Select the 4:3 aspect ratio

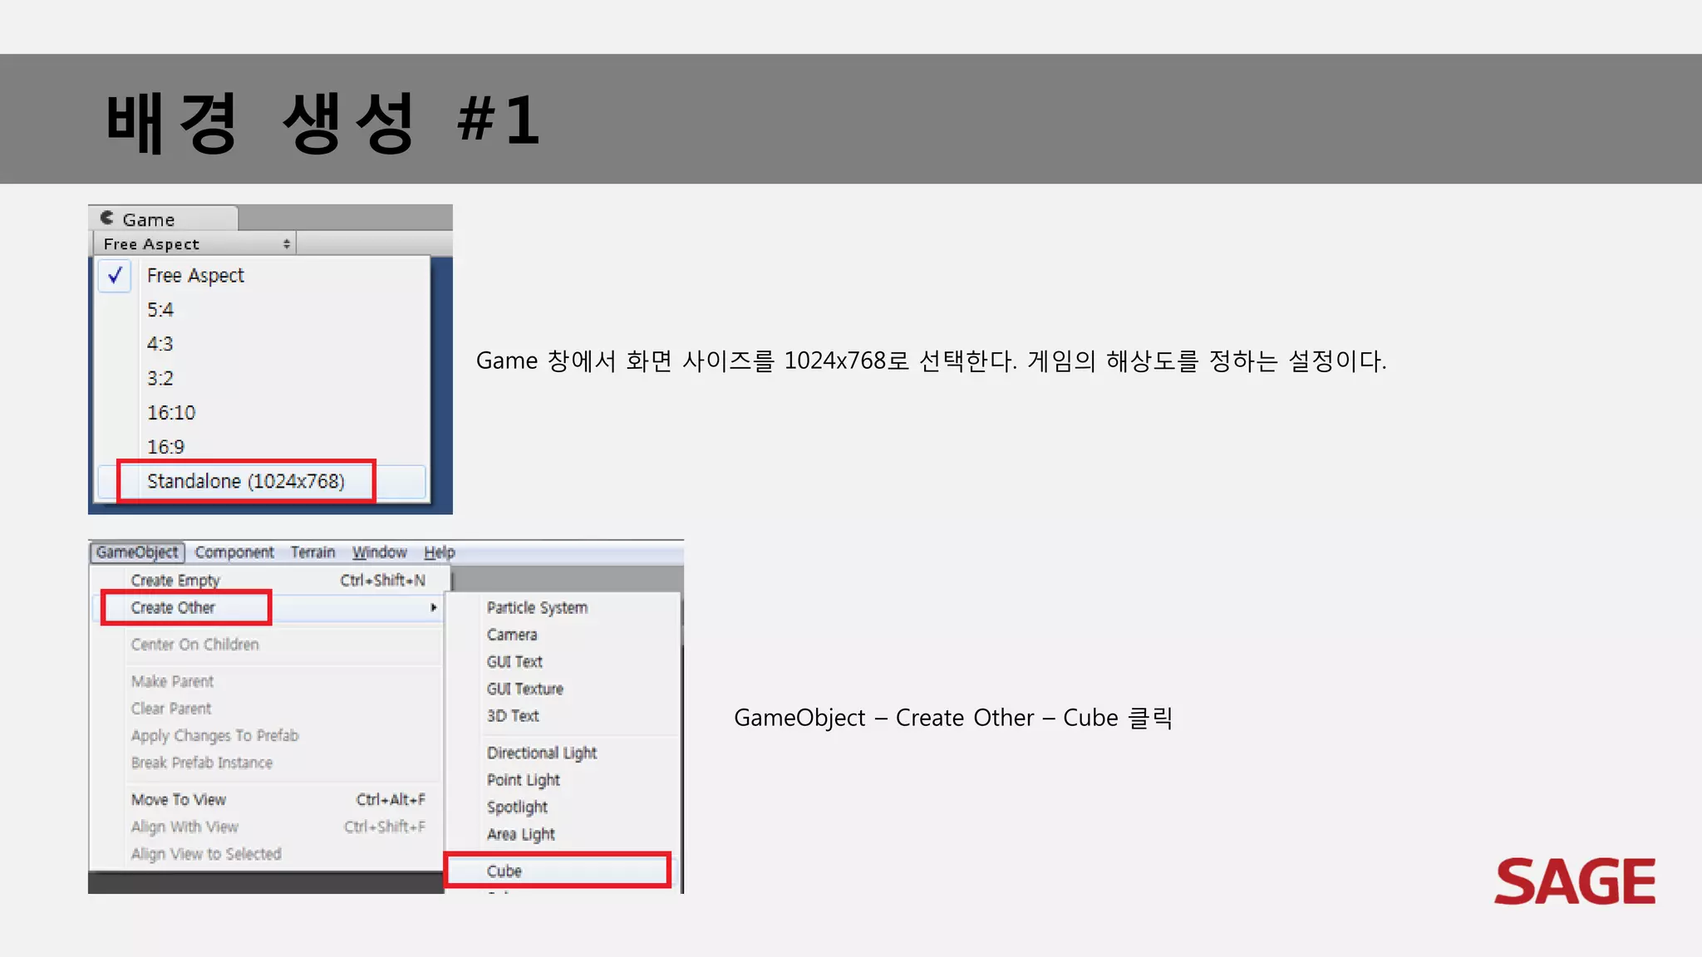coord(160,344)
